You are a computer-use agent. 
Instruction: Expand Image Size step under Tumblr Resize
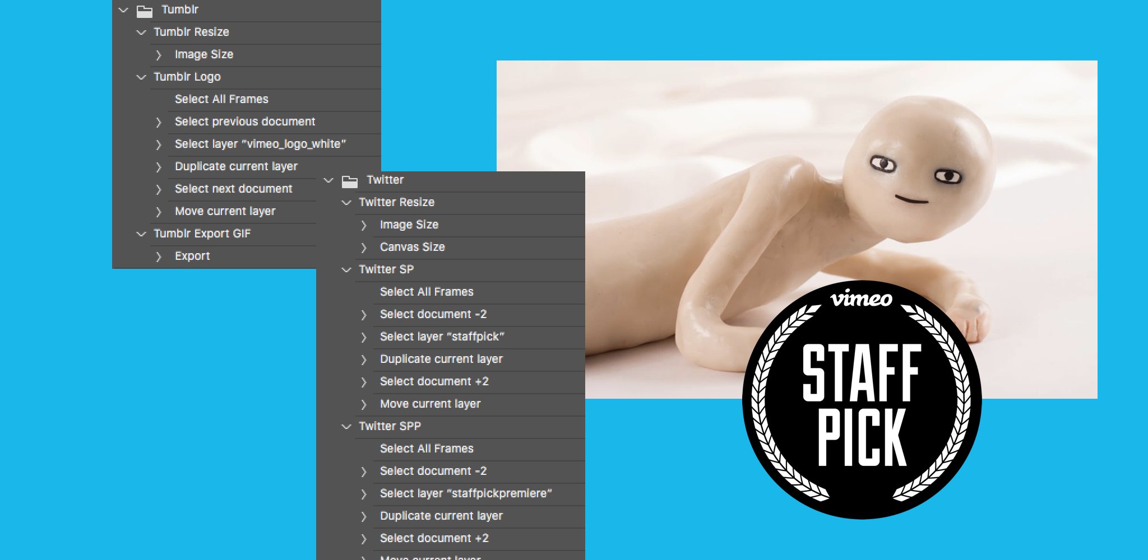point(159,55)
